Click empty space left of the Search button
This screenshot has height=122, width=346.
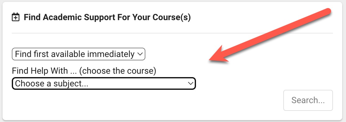tap(238, 100)
